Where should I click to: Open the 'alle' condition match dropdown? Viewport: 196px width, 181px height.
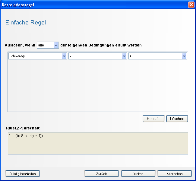pos(48,45)
